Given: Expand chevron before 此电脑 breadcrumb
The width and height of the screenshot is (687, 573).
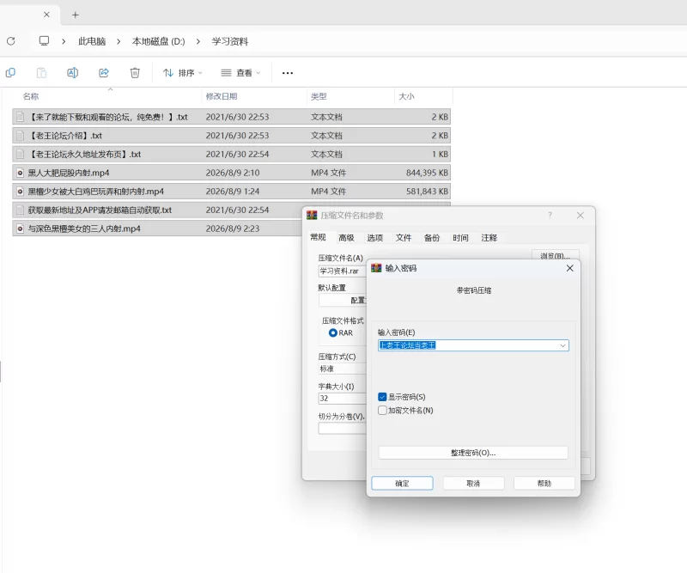Looking at the screenshot, I should [x=64, y=41].
